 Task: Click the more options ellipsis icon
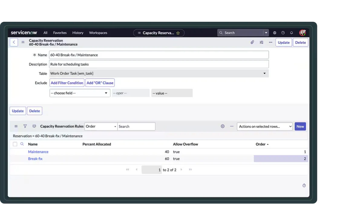tap(270, 42)
